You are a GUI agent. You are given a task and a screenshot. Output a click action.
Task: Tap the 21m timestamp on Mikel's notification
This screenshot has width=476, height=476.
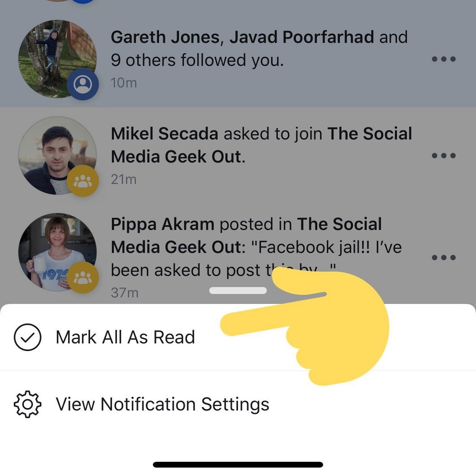click(x=124, y=179)
